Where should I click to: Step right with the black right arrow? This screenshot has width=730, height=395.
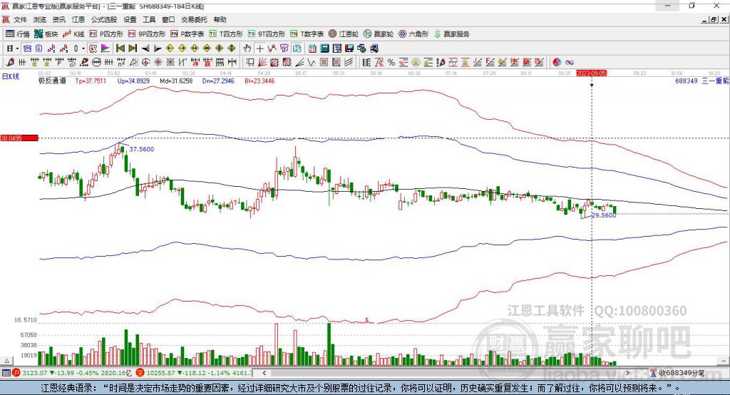[158, 48]
